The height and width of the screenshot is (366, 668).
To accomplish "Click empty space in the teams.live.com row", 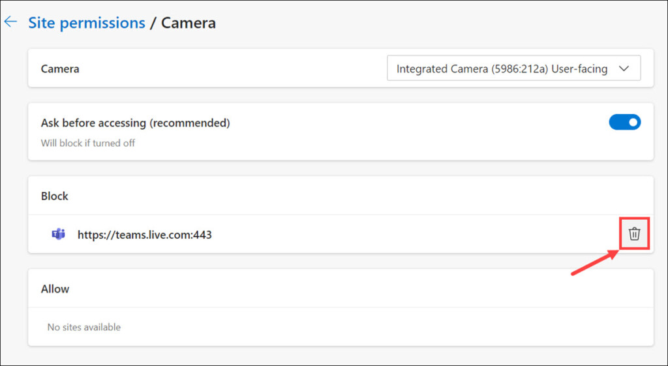I will [404, 234].
